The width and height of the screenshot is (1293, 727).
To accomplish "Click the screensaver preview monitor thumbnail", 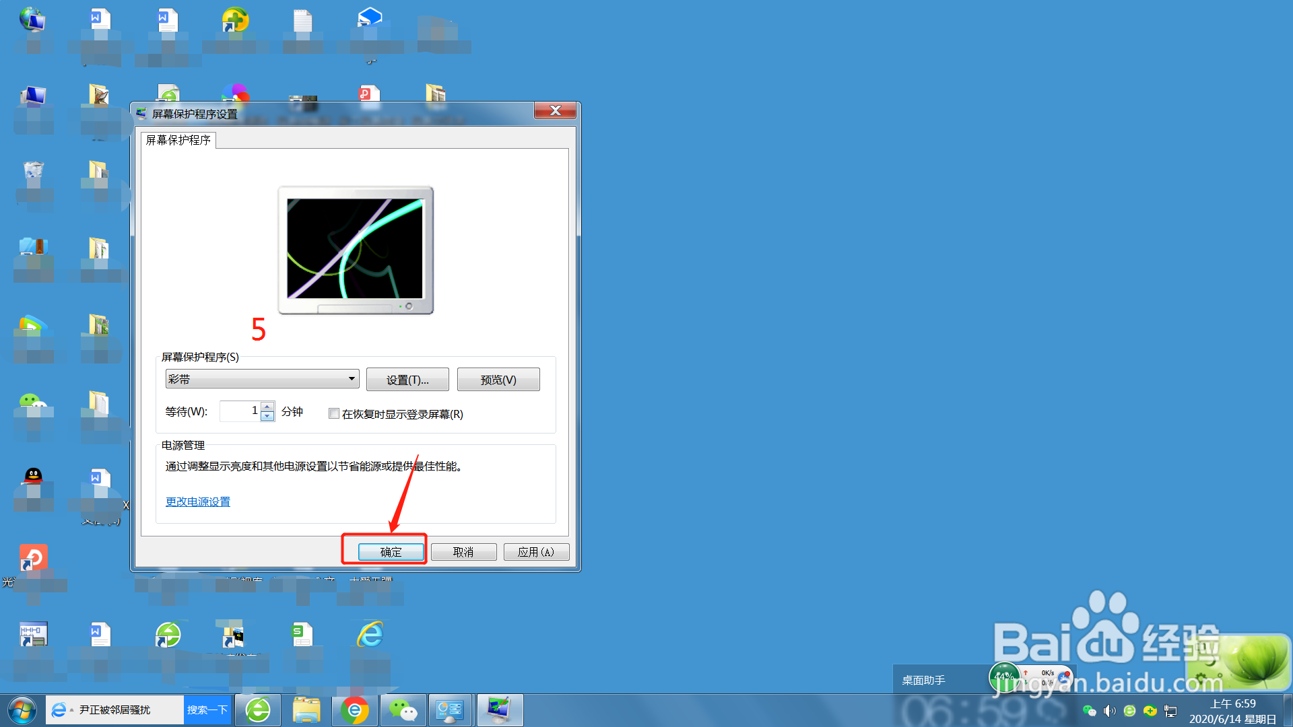I will (x=356, y=249).
